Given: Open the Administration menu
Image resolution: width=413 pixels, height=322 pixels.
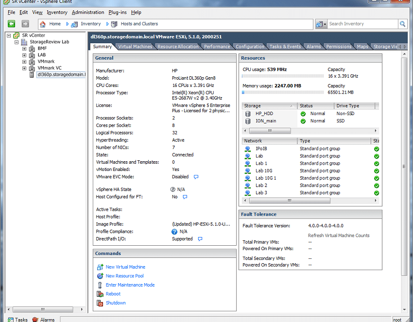Looking at the screenshot, I should (x=88, y=12).
